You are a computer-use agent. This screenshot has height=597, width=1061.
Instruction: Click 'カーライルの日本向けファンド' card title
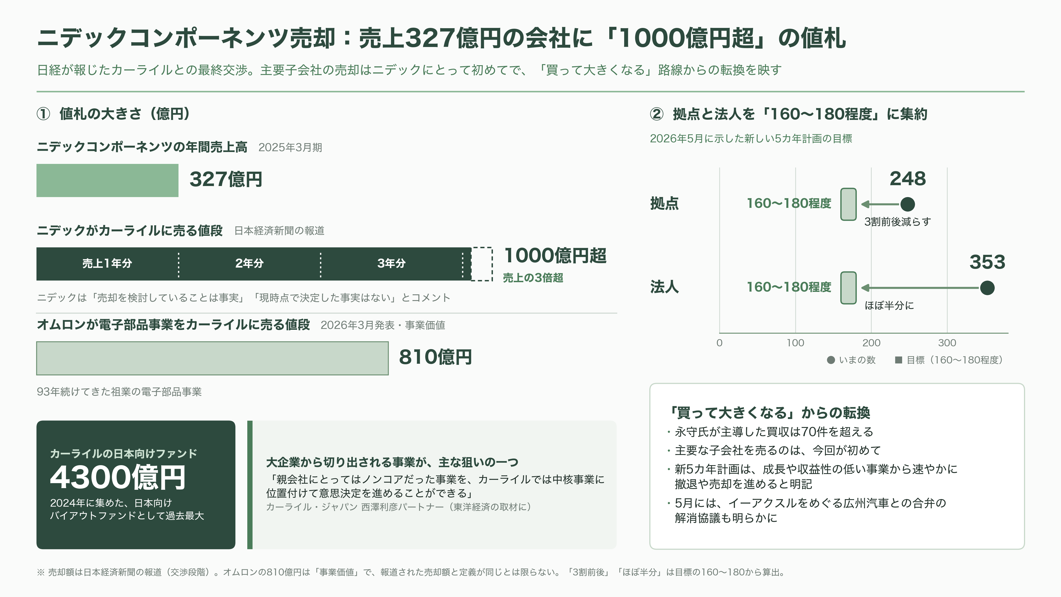click(x=124, y=454)
